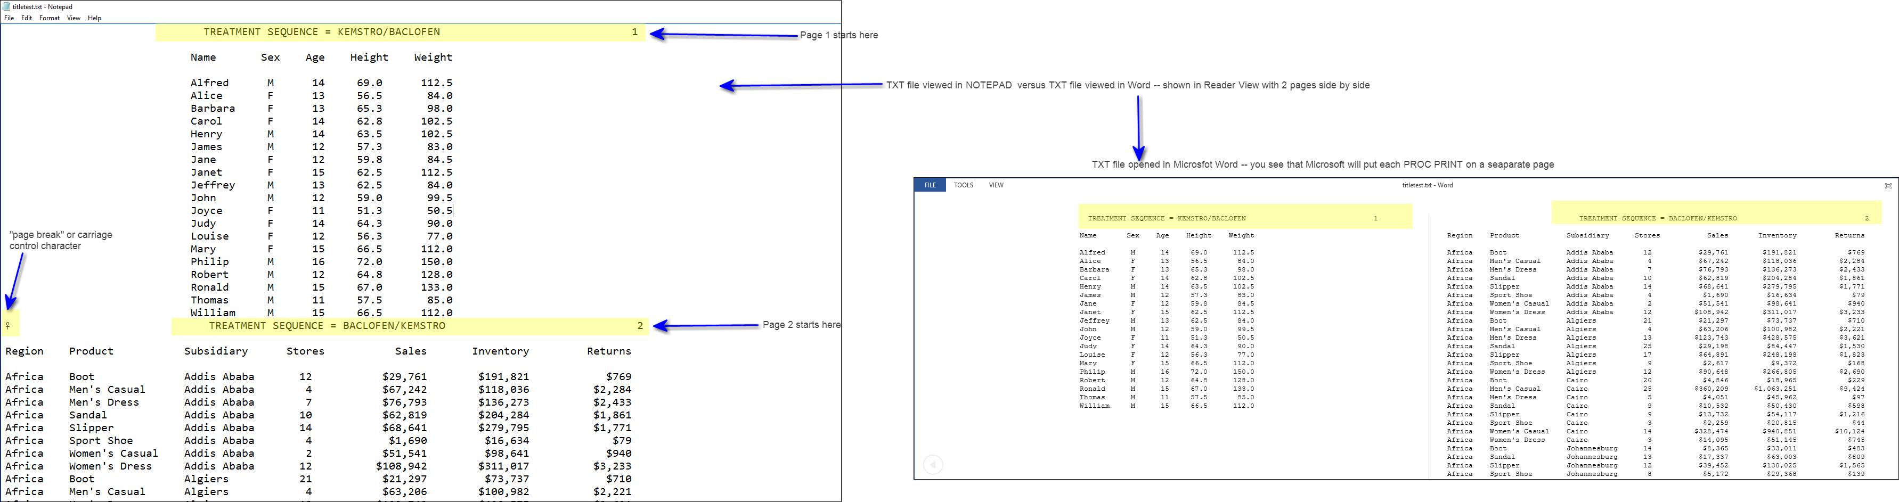Open the Edit menu in Notepad
This screenshot has width=1899, height=502.
coord(27,19)
